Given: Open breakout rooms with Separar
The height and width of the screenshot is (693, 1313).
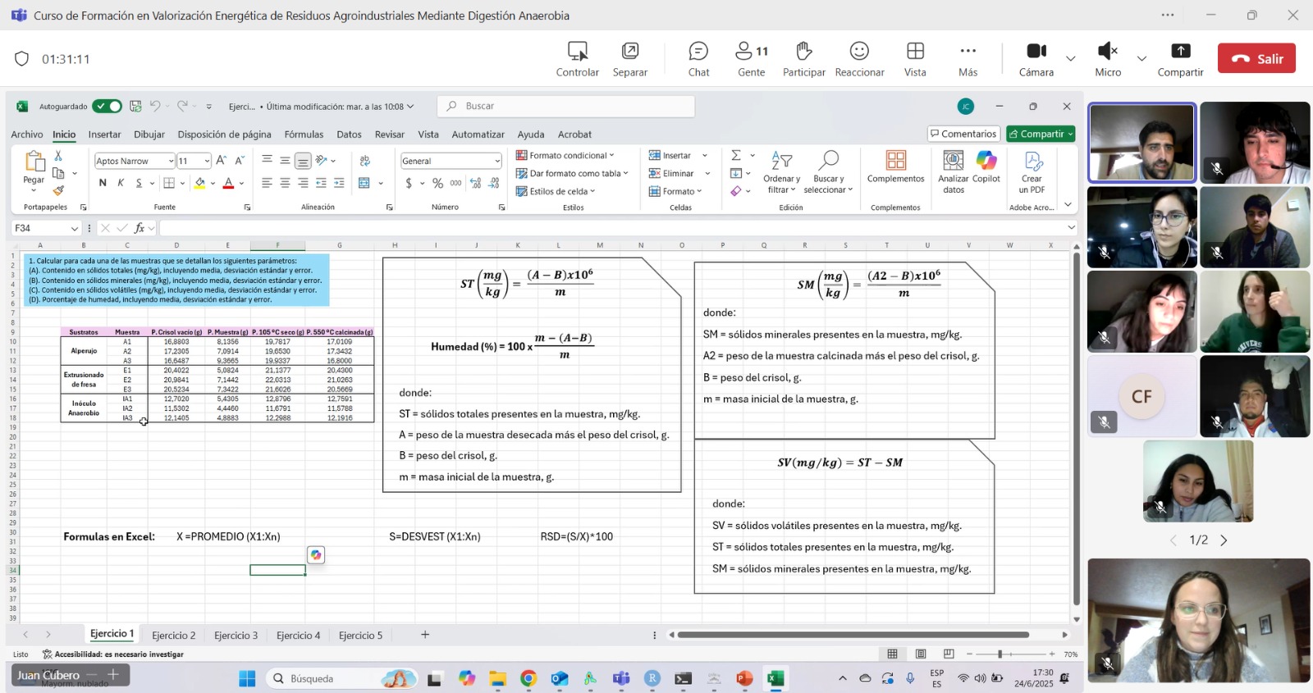Looking at the screenshot, I should point(629,52).
